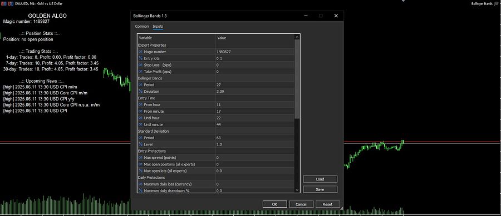Click the Max open lots (all experts) label
501x216 pixels.
point(165,171)
